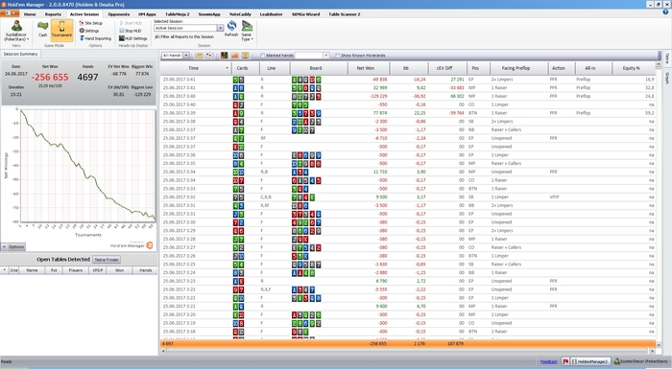
Task: Select the hand row with Net Won 11 710
Action: click(x=408, y=172)
